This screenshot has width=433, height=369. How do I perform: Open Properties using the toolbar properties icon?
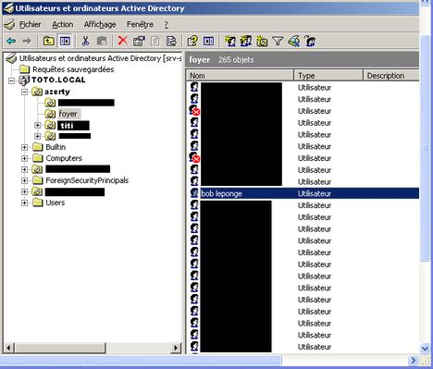(x=139, y=41)
